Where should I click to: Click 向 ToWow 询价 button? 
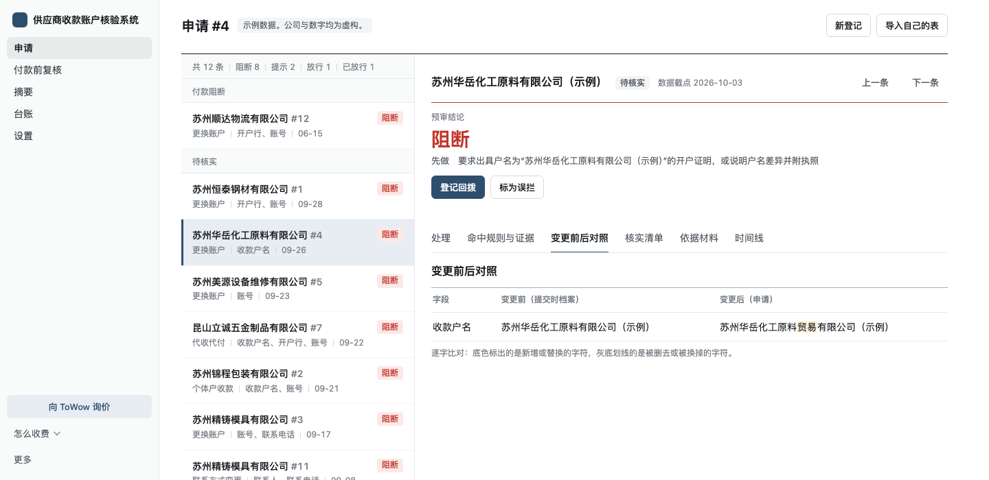[79, 407]
